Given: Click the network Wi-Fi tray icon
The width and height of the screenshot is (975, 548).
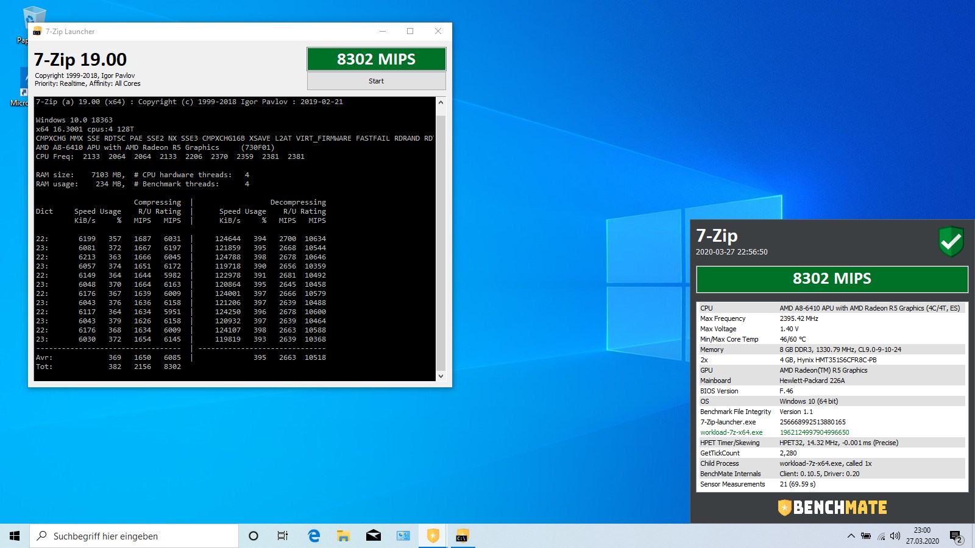Looking at the screenshot, I should click(881, 536).
